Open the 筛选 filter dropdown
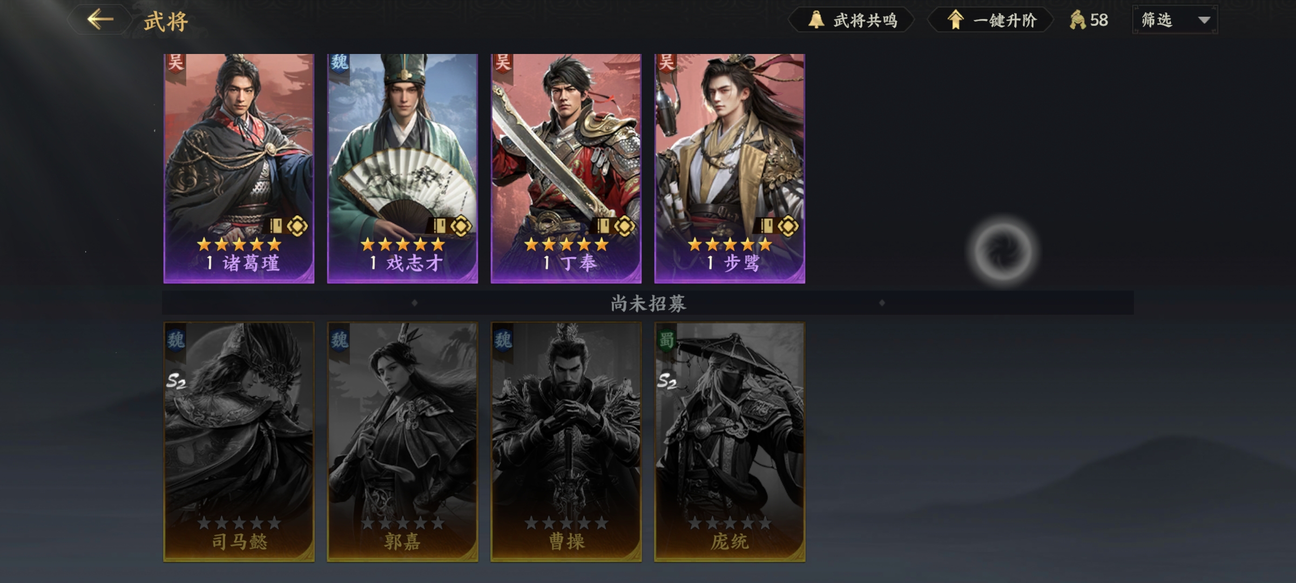The image size is (1296, 583). (x=1175, y=20)
